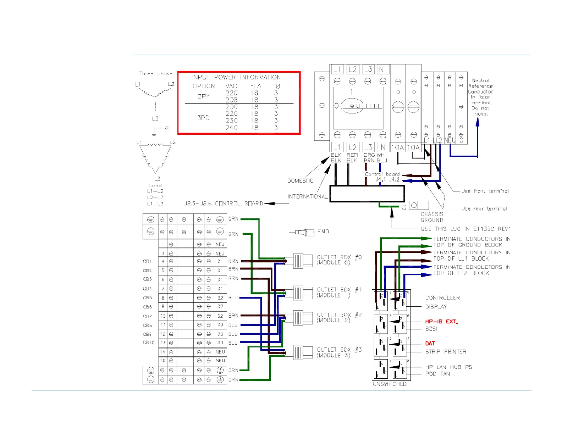The width and height of the screenshot is (562, 434).
Task: Click the HP LAN HUB PS label
Action: tap(449, 367)
